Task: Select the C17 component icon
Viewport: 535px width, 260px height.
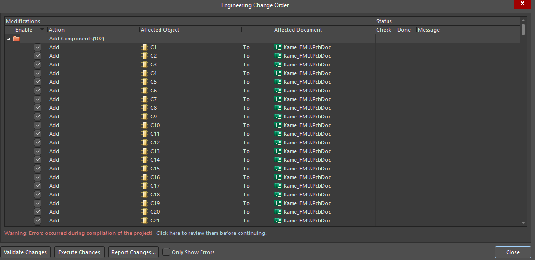Action: (145, 186)
